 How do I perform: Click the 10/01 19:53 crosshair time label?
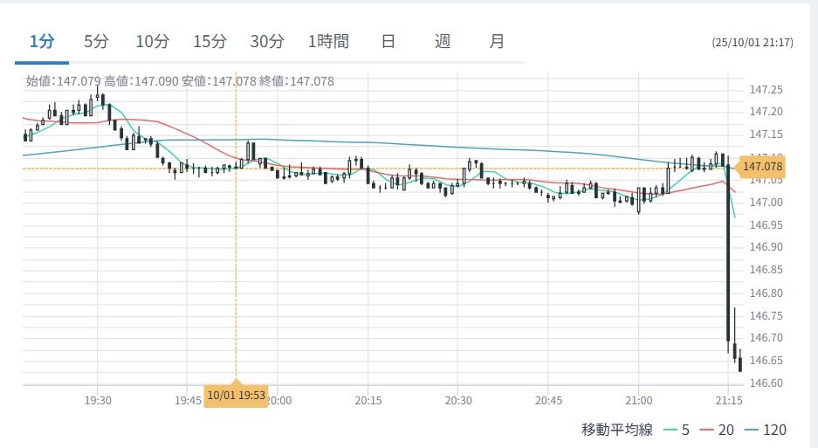[x=236, y=395]
